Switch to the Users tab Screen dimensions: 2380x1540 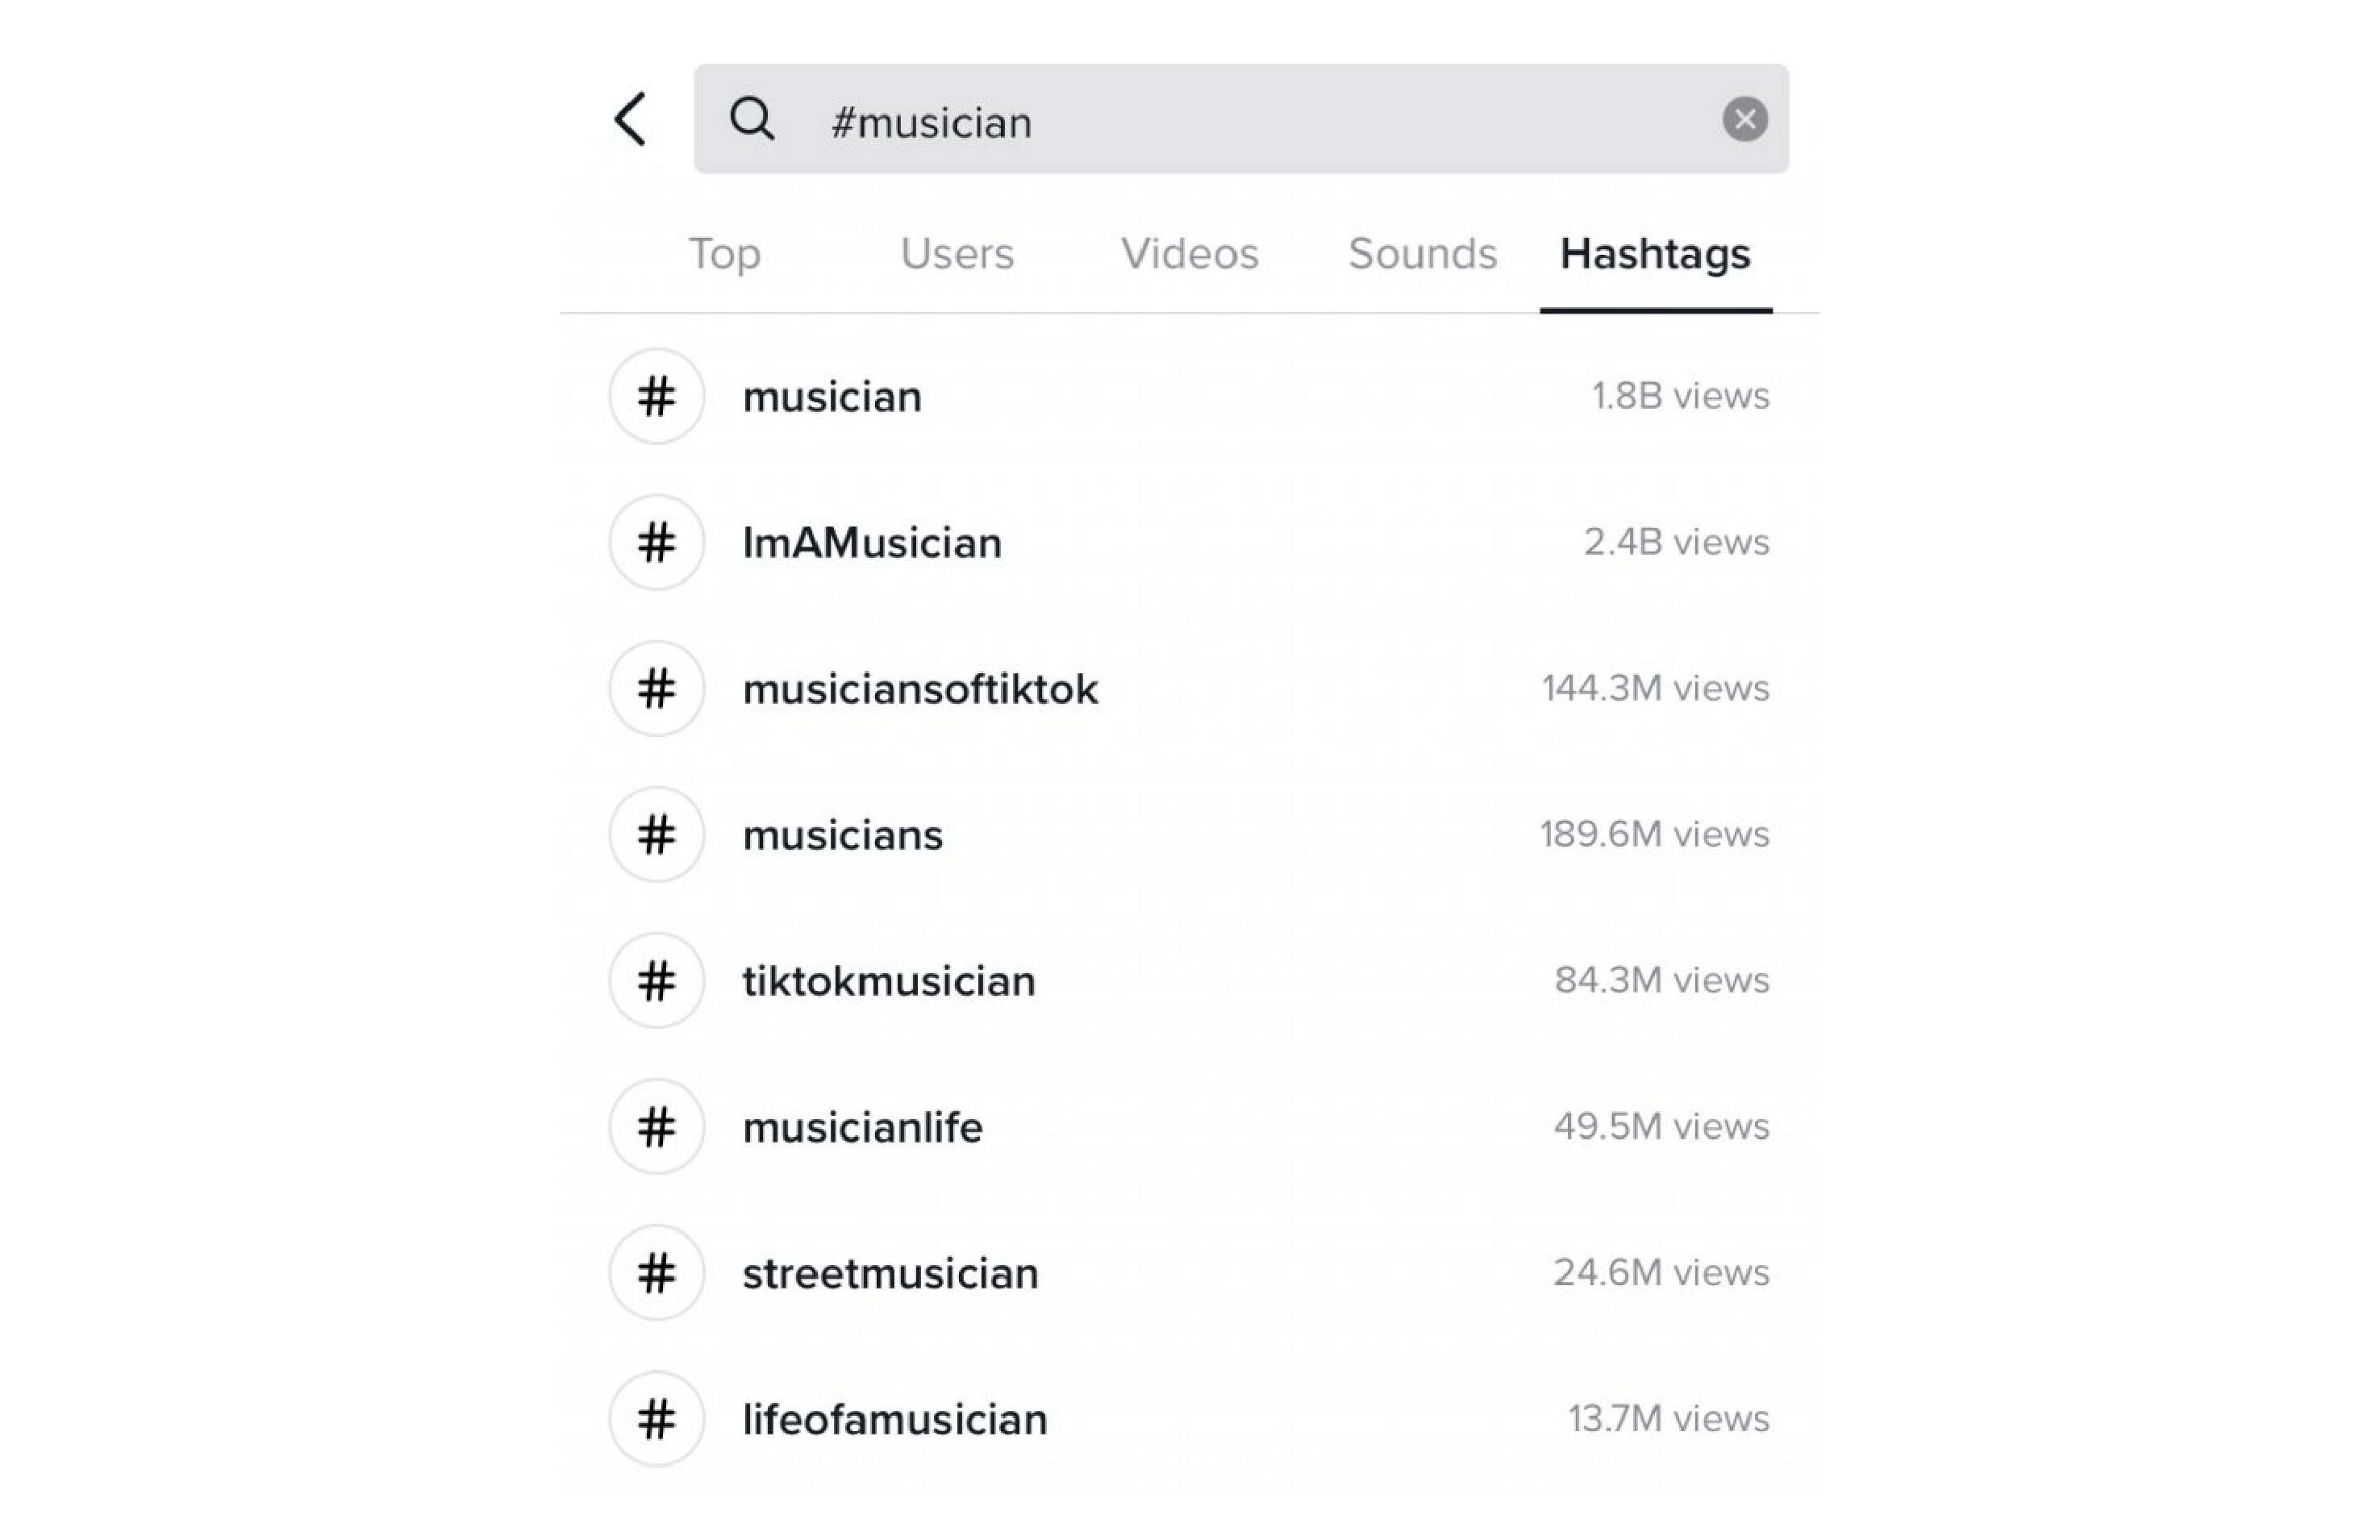click(x=957, y=254)
